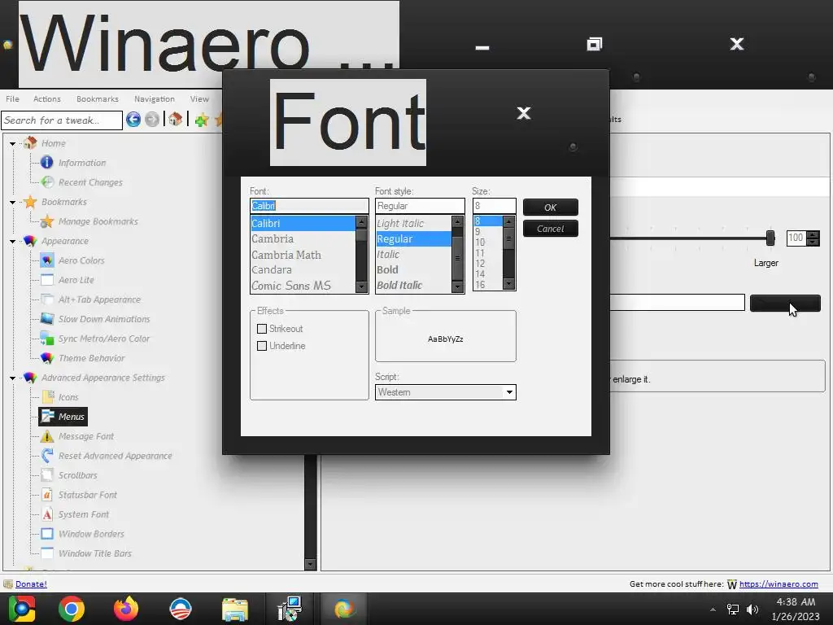Open the View menu

pyautogui.click(x=199, y=98)
